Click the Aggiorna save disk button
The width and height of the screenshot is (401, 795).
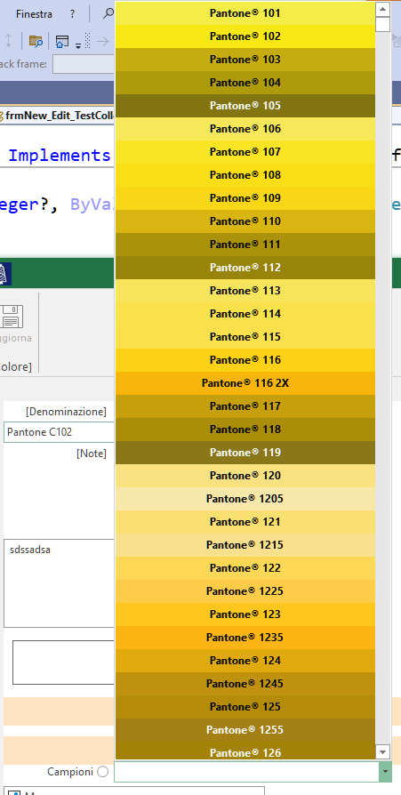[12, 324]
